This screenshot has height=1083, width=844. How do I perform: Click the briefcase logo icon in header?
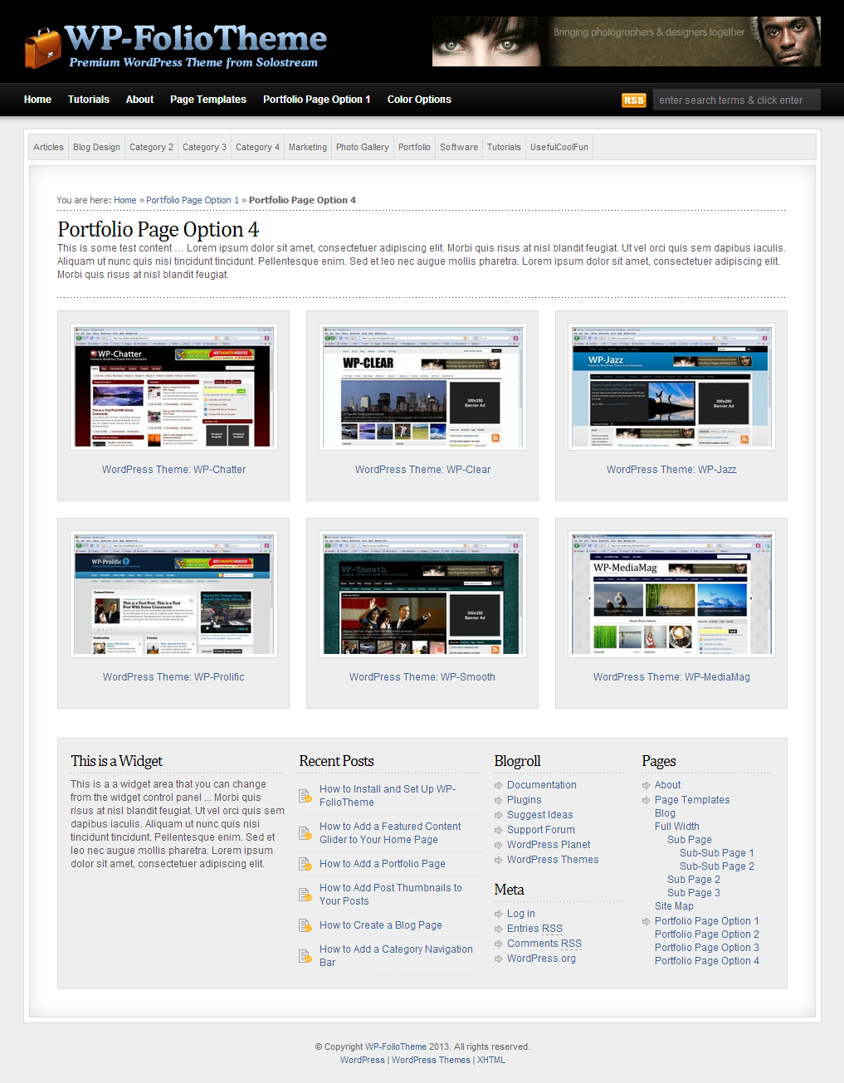click(x=42, y=48)
